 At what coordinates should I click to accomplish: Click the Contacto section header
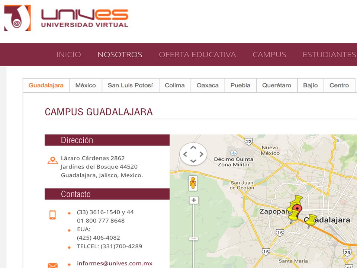click(107, 194)
